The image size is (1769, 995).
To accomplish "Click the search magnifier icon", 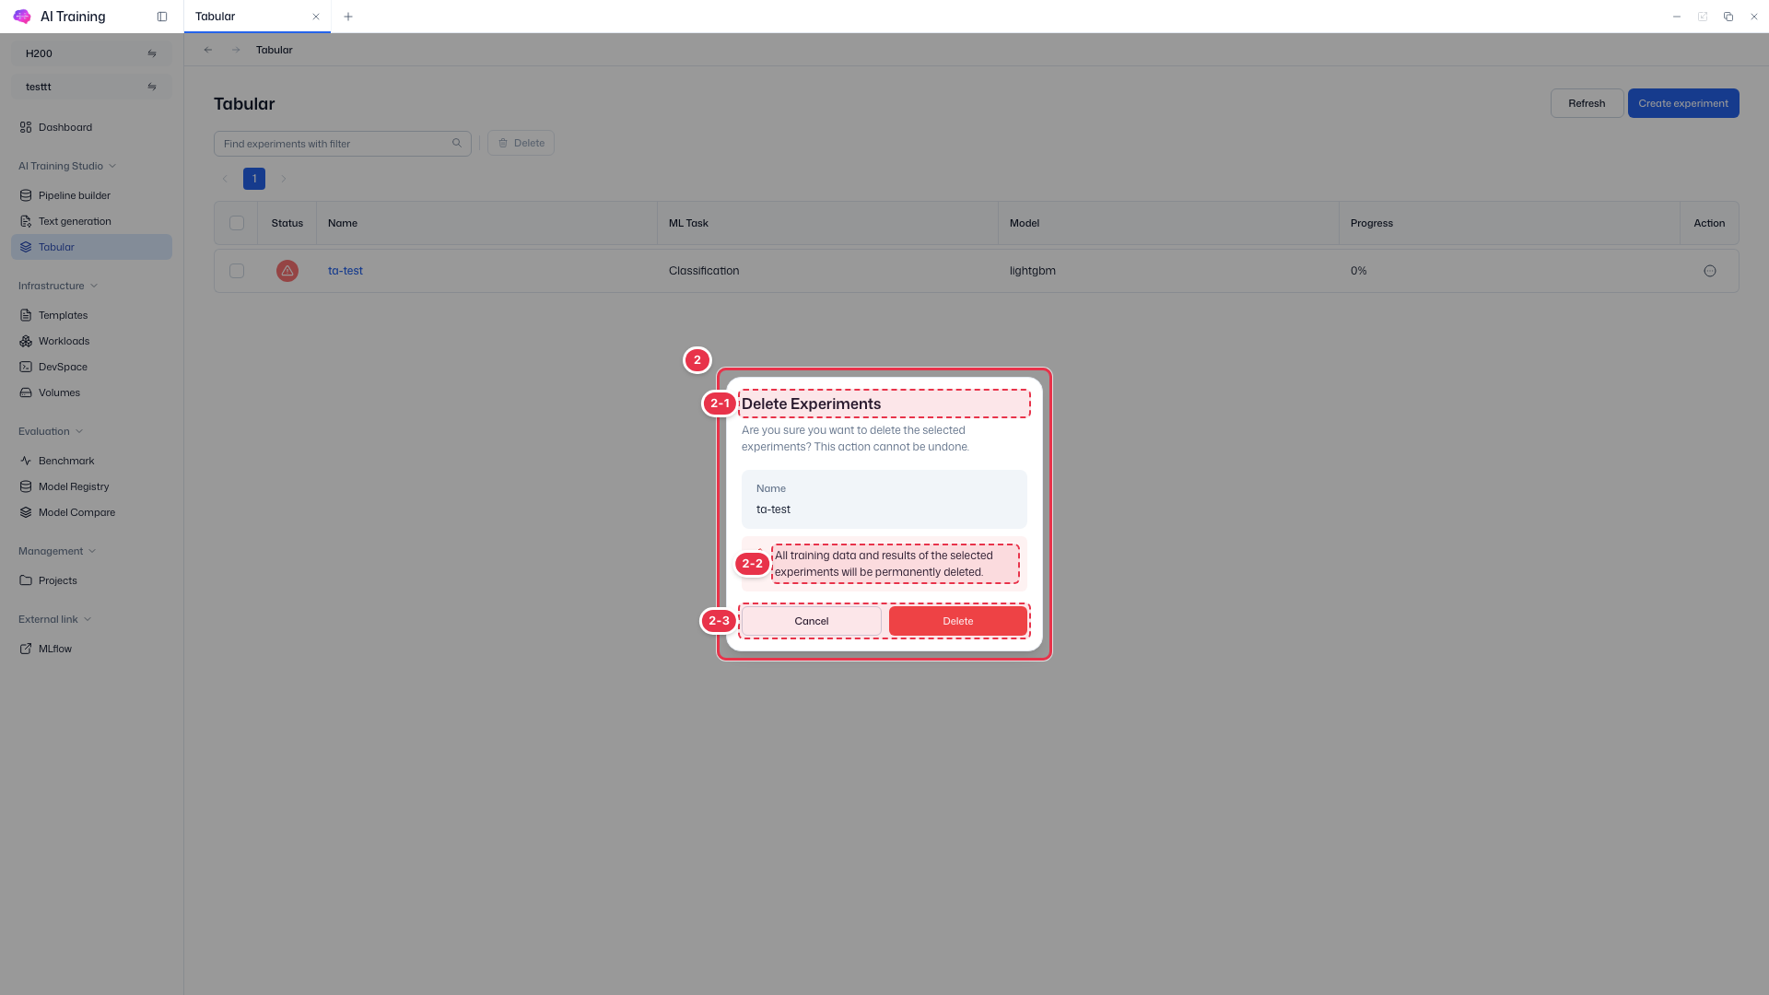I will point(457,143).
